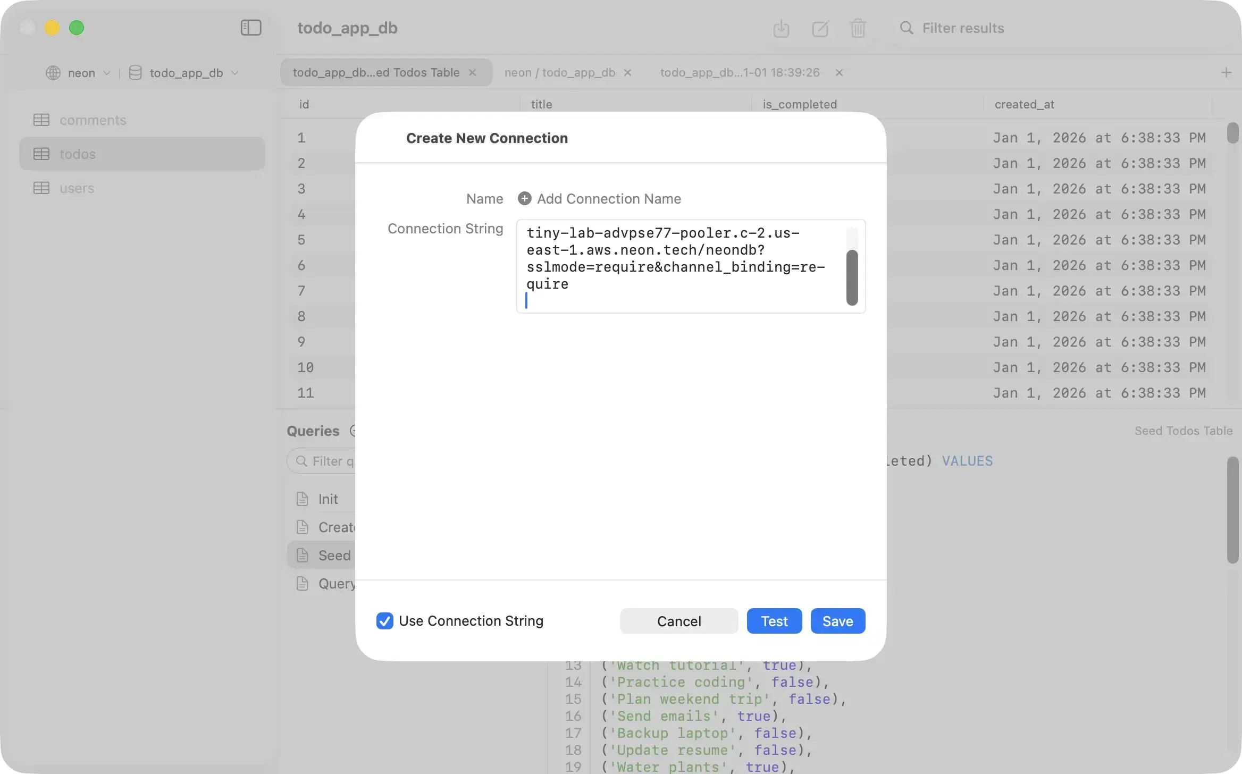Select the users table in sidebar
Screen dimensions: 1242x774
tap(142, 188)
